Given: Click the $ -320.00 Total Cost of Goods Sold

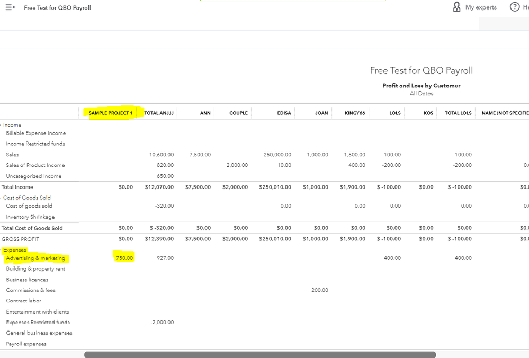Looking at the screenshot, I should click(x=162, y=228).
